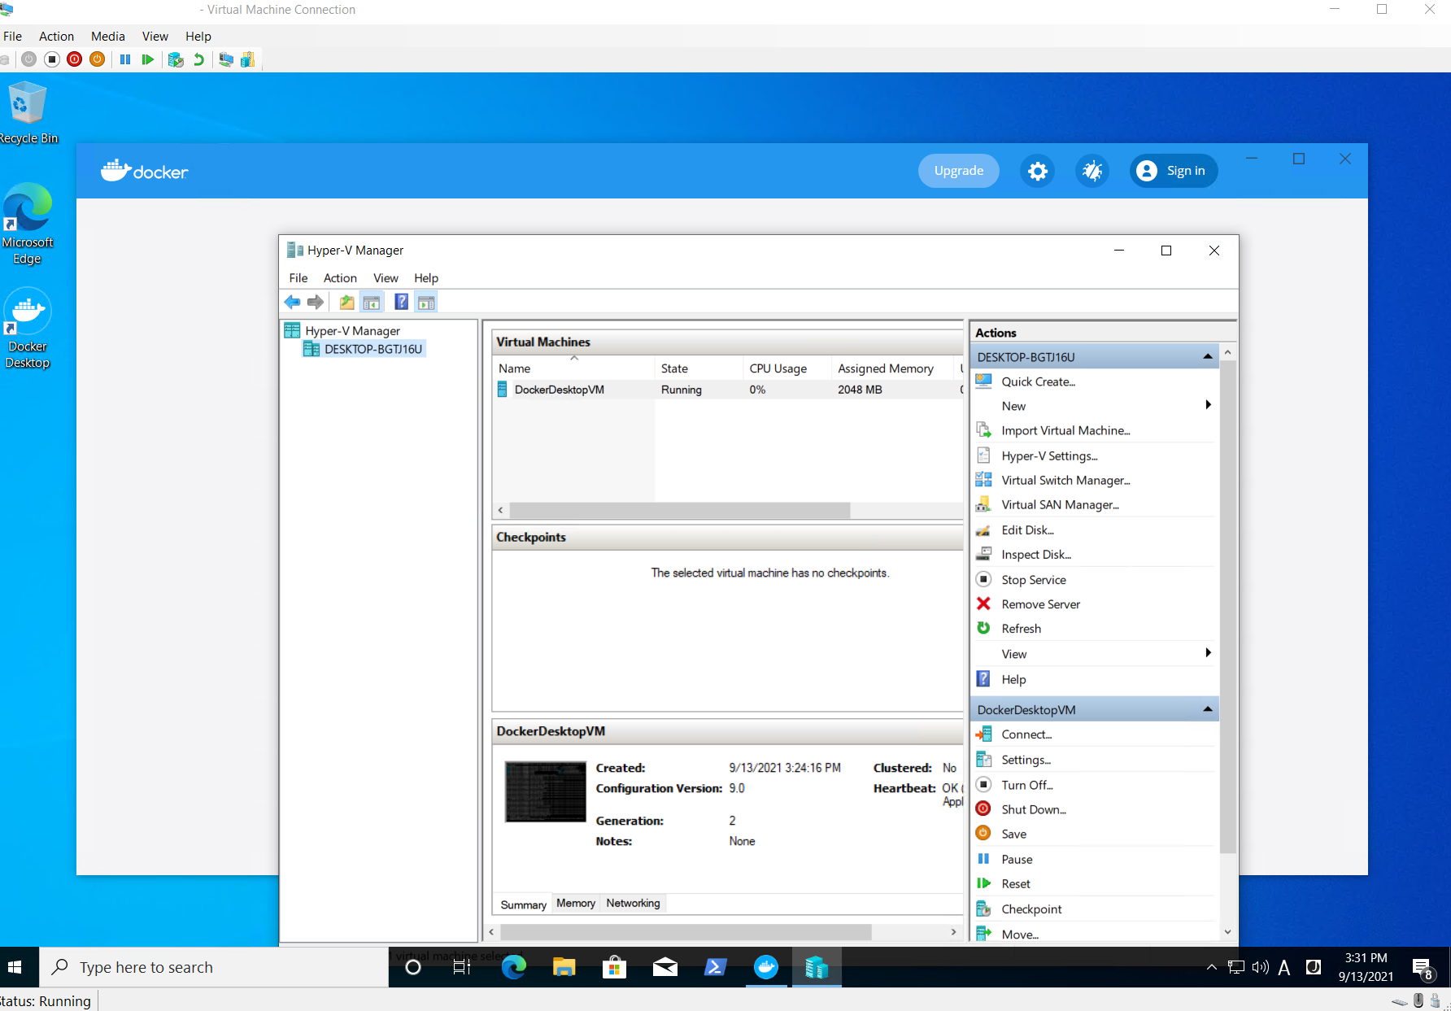The image size is (1451, 1011).
Task: Click Import Virtual Machine action
Action: click(1065, 431)
